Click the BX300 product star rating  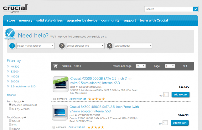coord(96,127)
